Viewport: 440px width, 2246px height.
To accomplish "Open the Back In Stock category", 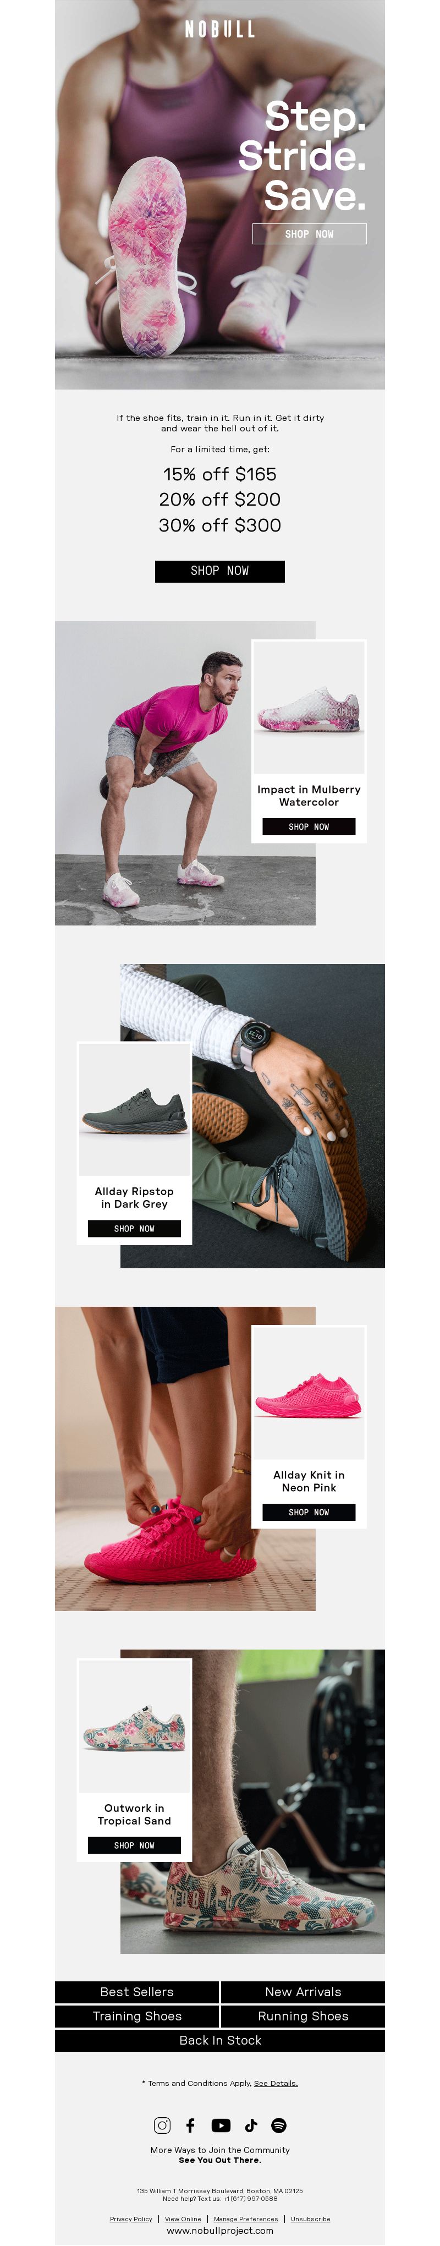I will [219, 2040].
